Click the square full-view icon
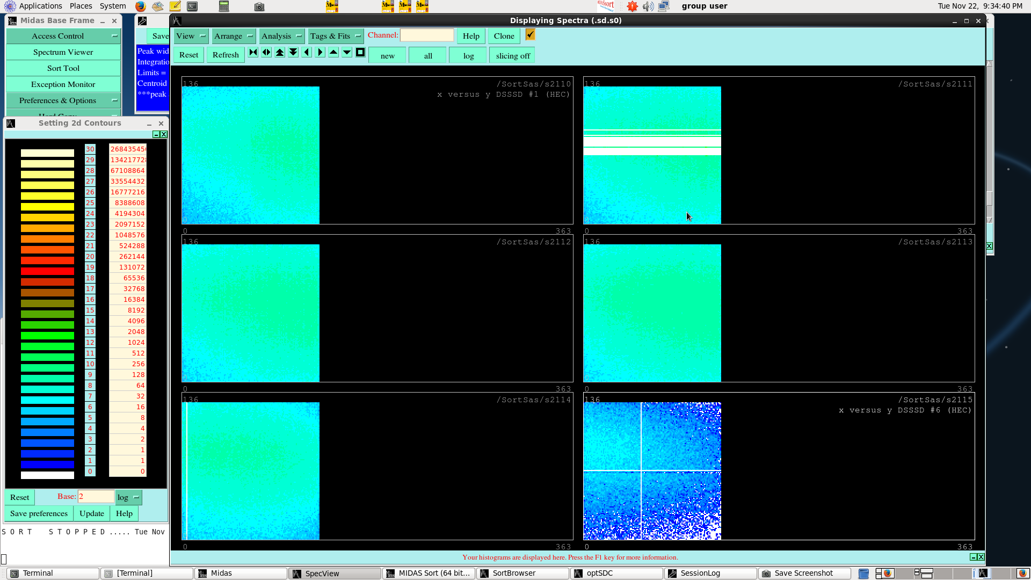This screenshot has height=580, width=1031. [x=360, y=53]
